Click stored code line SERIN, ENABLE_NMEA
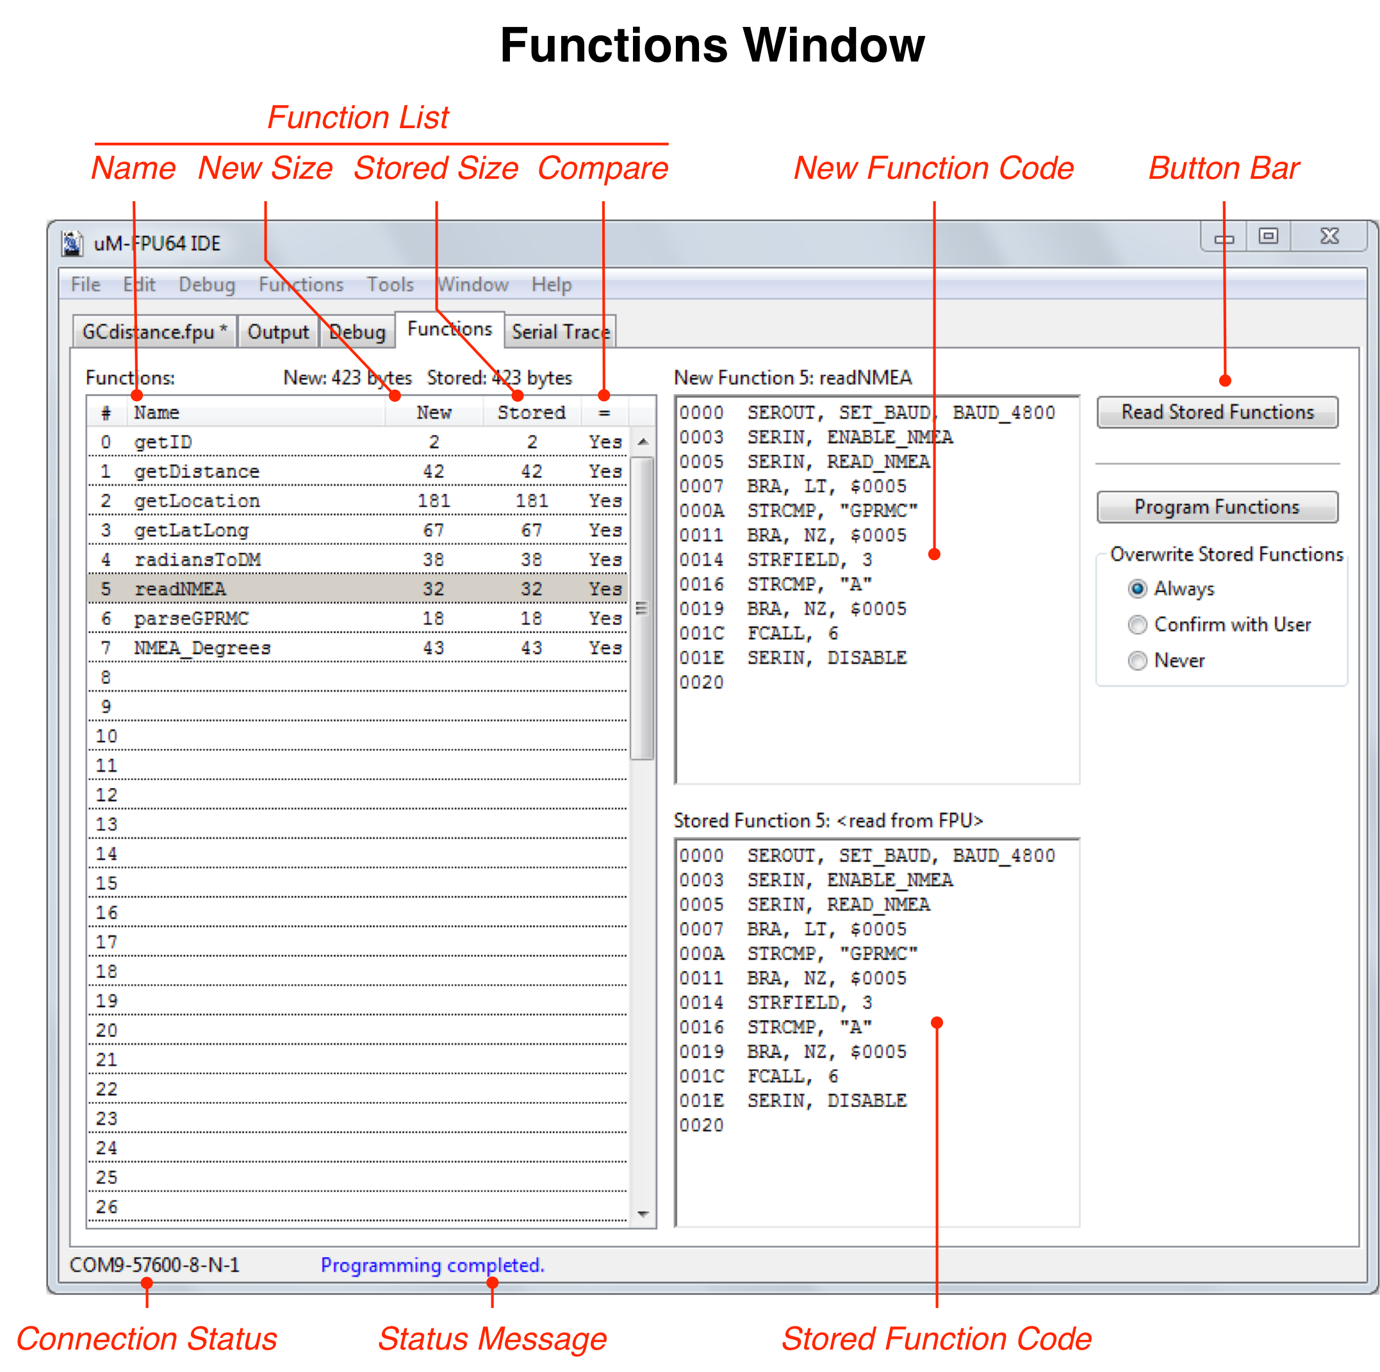 816,880
